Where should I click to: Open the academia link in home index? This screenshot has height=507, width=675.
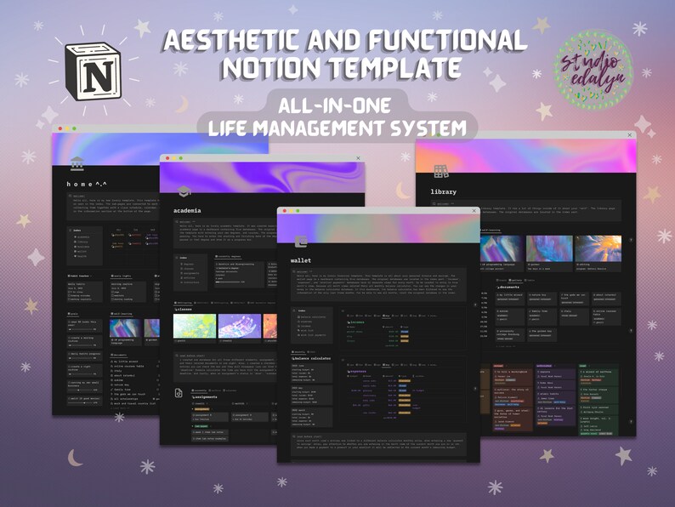coord(83,237)
